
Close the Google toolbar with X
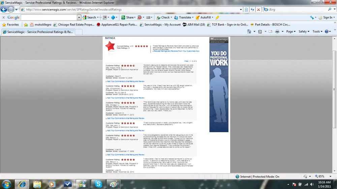(3, 17)
